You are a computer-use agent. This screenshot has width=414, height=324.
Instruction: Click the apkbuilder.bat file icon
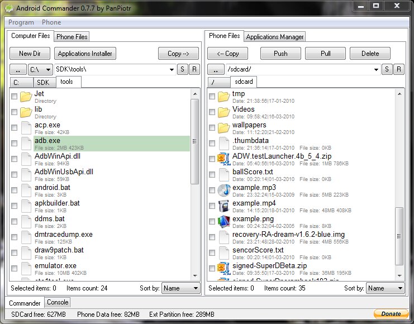[x=26, y=206]
